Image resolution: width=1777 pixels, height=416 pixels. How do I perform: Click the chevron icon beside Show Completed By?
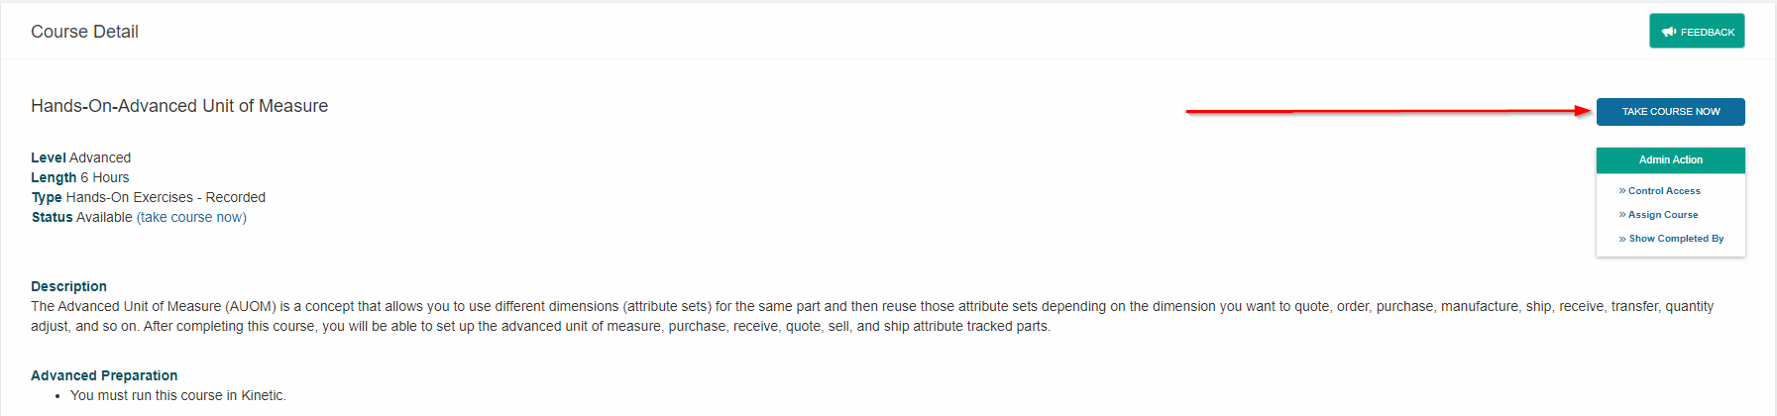pos(1622,239)
